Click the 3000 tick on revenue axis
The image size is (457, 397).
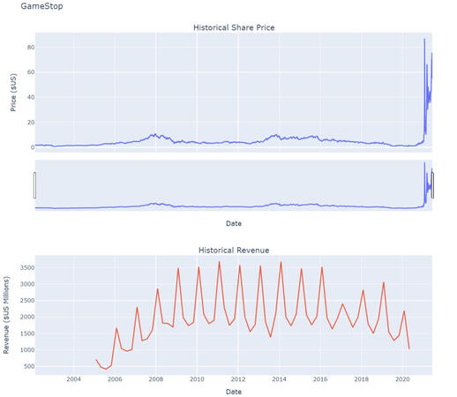point(27,284)
